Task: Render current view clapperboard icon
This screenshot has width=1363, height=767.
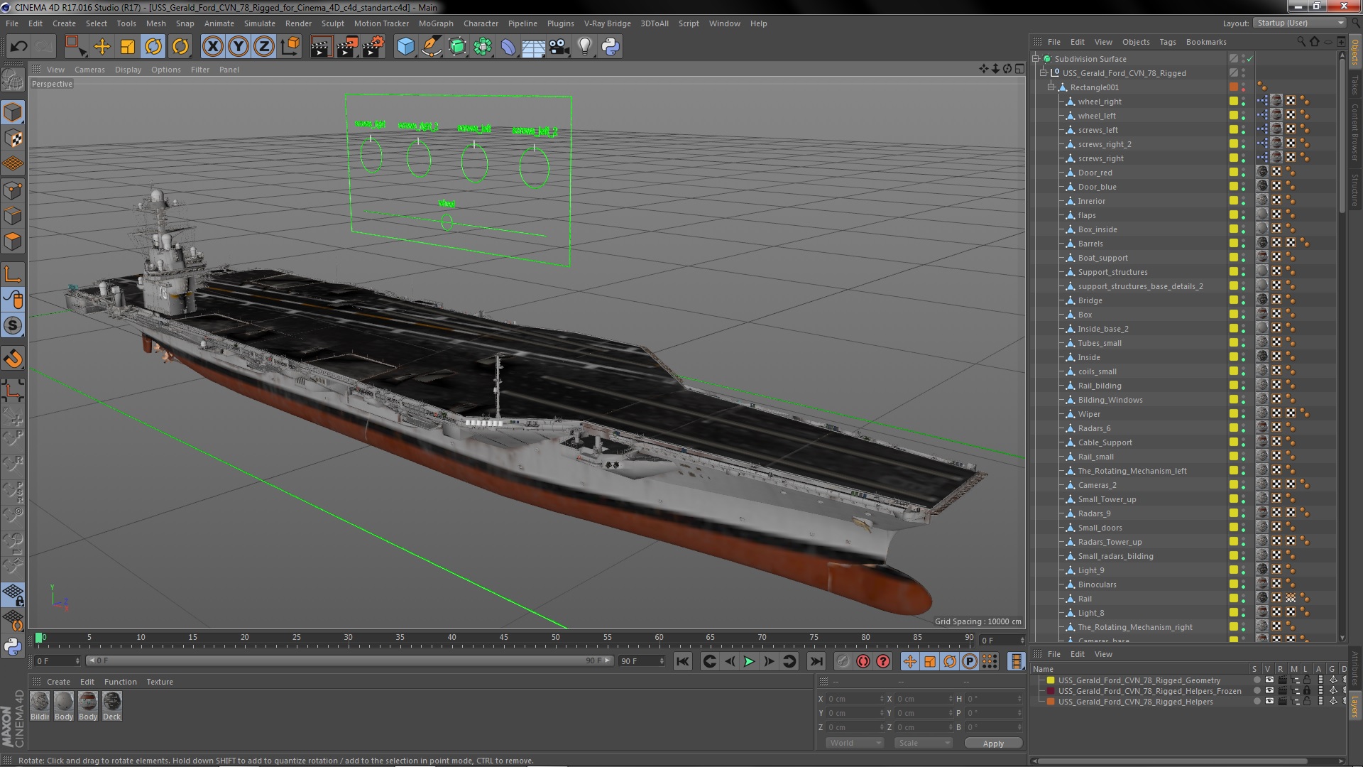Action: (x=321, y=47)
